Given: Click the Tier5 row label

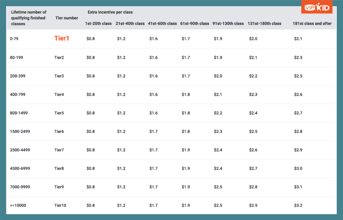Looking at the screenshot, I should 59,113.
